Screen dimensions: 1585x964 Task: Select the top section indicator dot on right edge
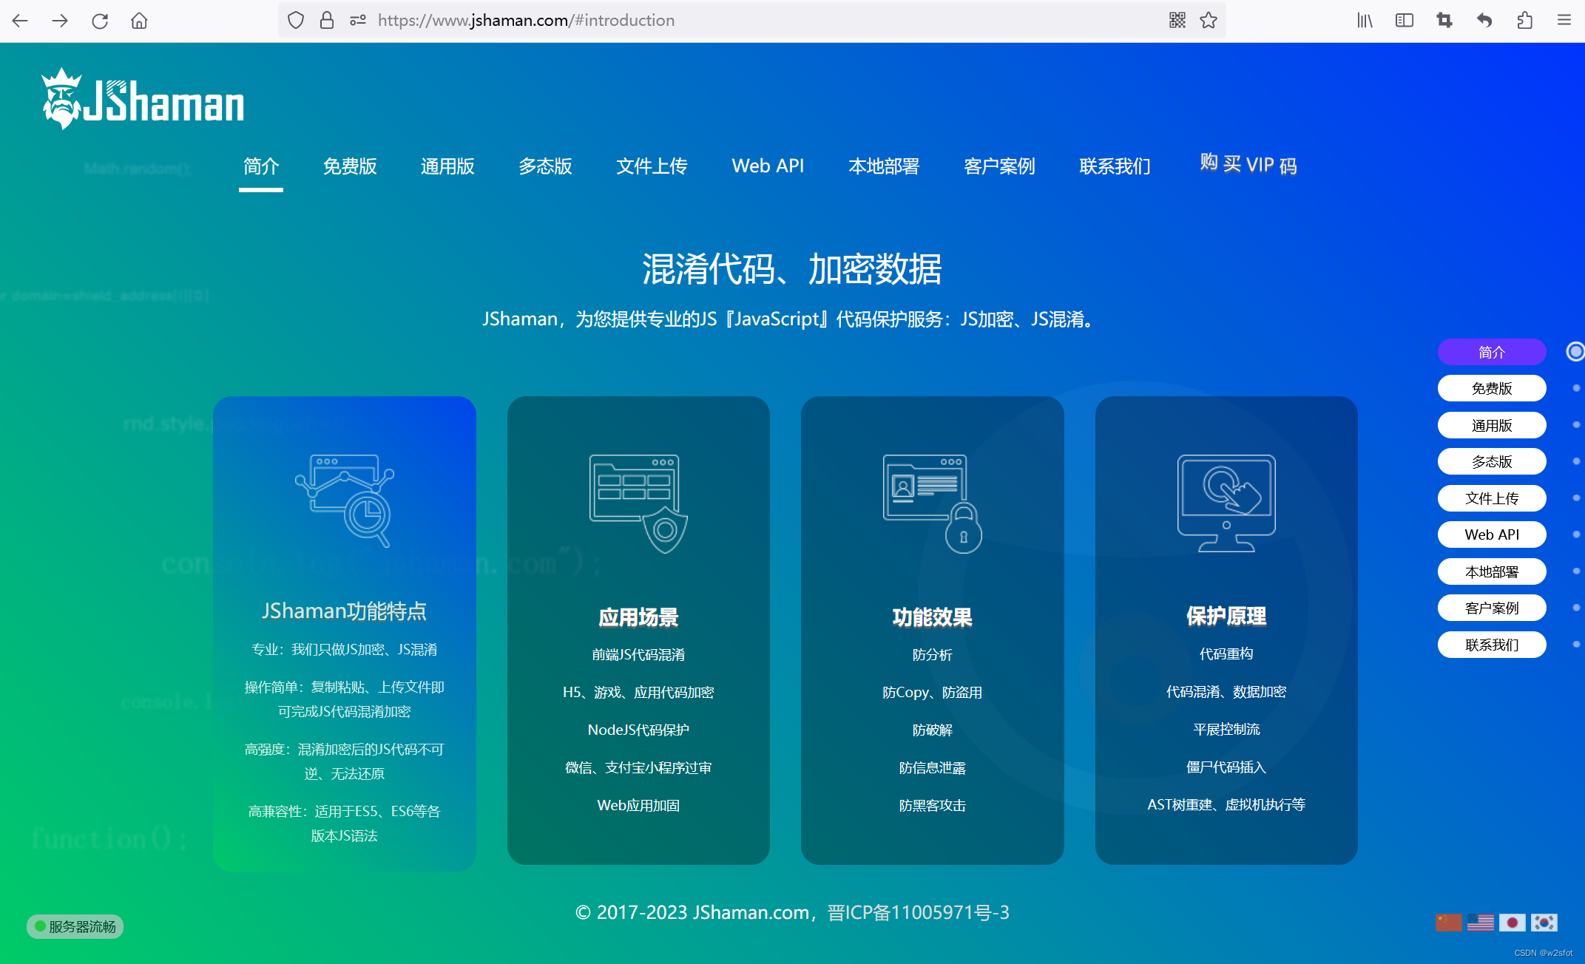(1575, 352)
